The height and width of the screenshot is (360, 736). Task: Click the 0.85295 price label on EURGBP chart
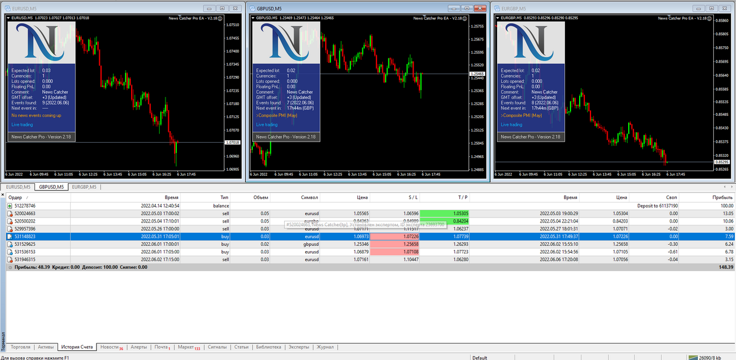click(722, 163)
